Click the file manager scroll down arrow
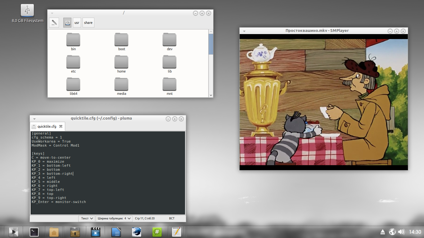 (x=211, y=95)
